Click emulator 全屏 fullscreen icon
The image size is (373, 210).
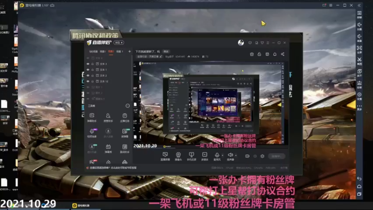359,49
